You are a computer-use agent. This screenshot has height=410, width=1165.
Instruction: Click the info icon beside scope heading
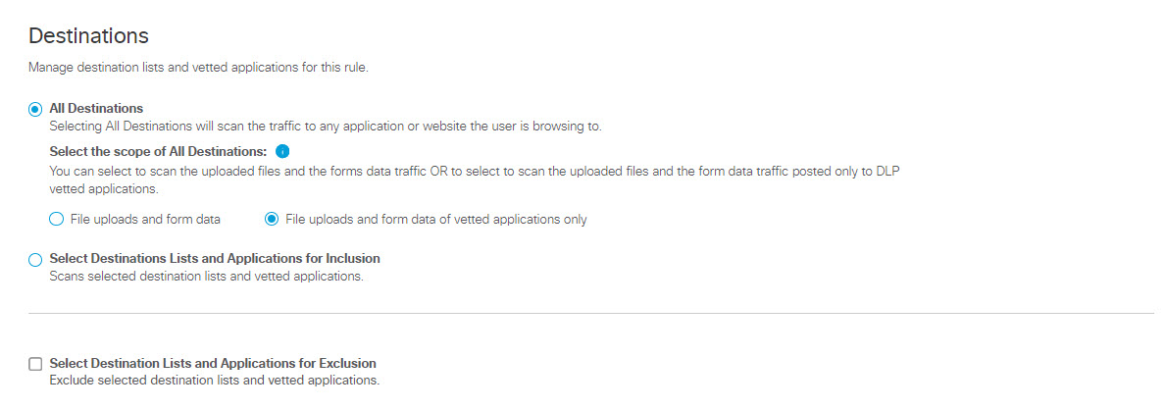281,151
